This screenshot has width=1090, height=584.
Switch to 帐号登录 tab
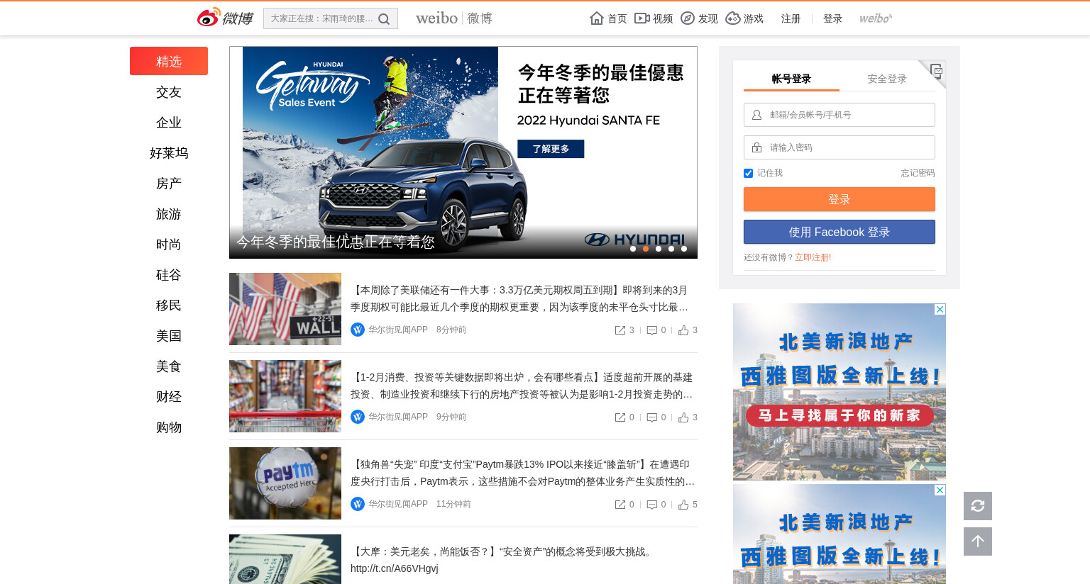coord(791,79)
